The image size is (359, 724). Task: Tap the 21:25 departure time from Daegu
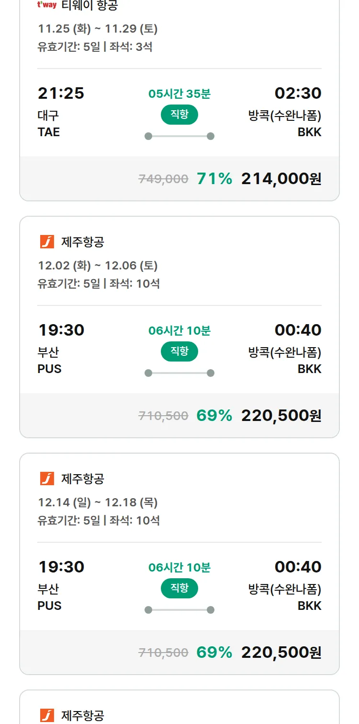(61, 93)
